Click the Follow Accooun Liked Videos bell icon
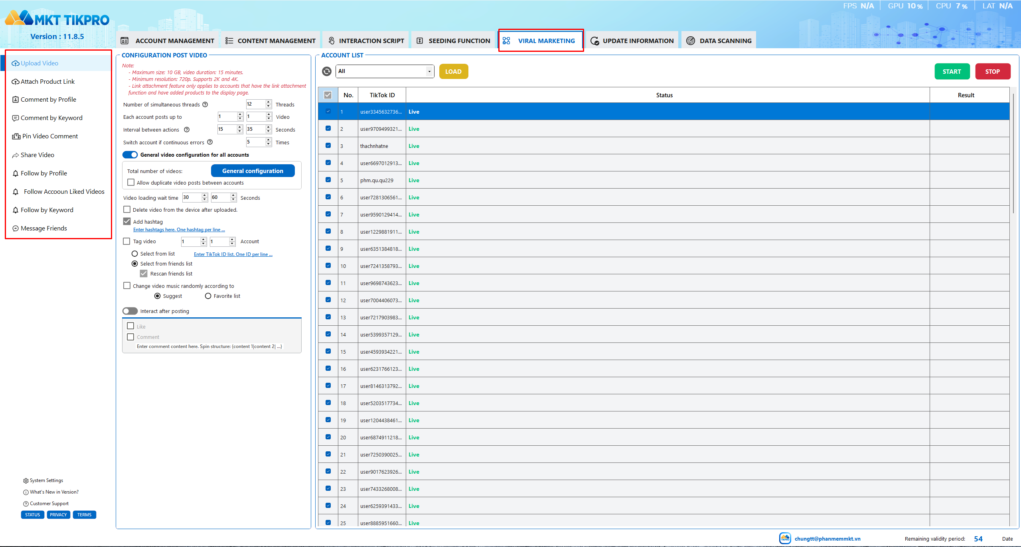This screenshot has height=547, width=1021. (x=16, y=192)
